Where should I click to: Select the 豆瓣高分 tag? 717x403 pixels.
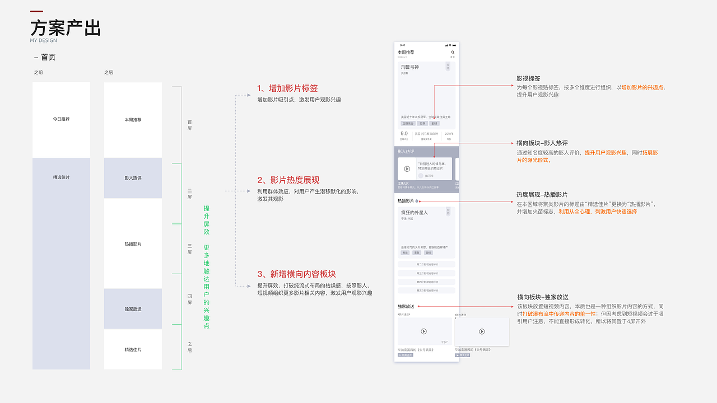408,123
